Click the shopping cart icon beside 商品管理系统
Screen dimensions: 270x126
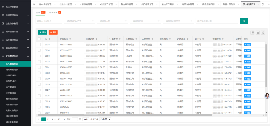pos(3,48)
